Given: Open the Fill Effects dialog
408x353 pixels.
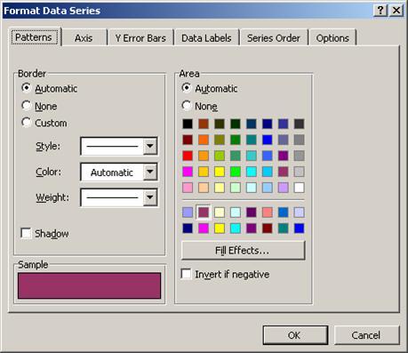Looking at the screenshot, I should pos(243,251).
